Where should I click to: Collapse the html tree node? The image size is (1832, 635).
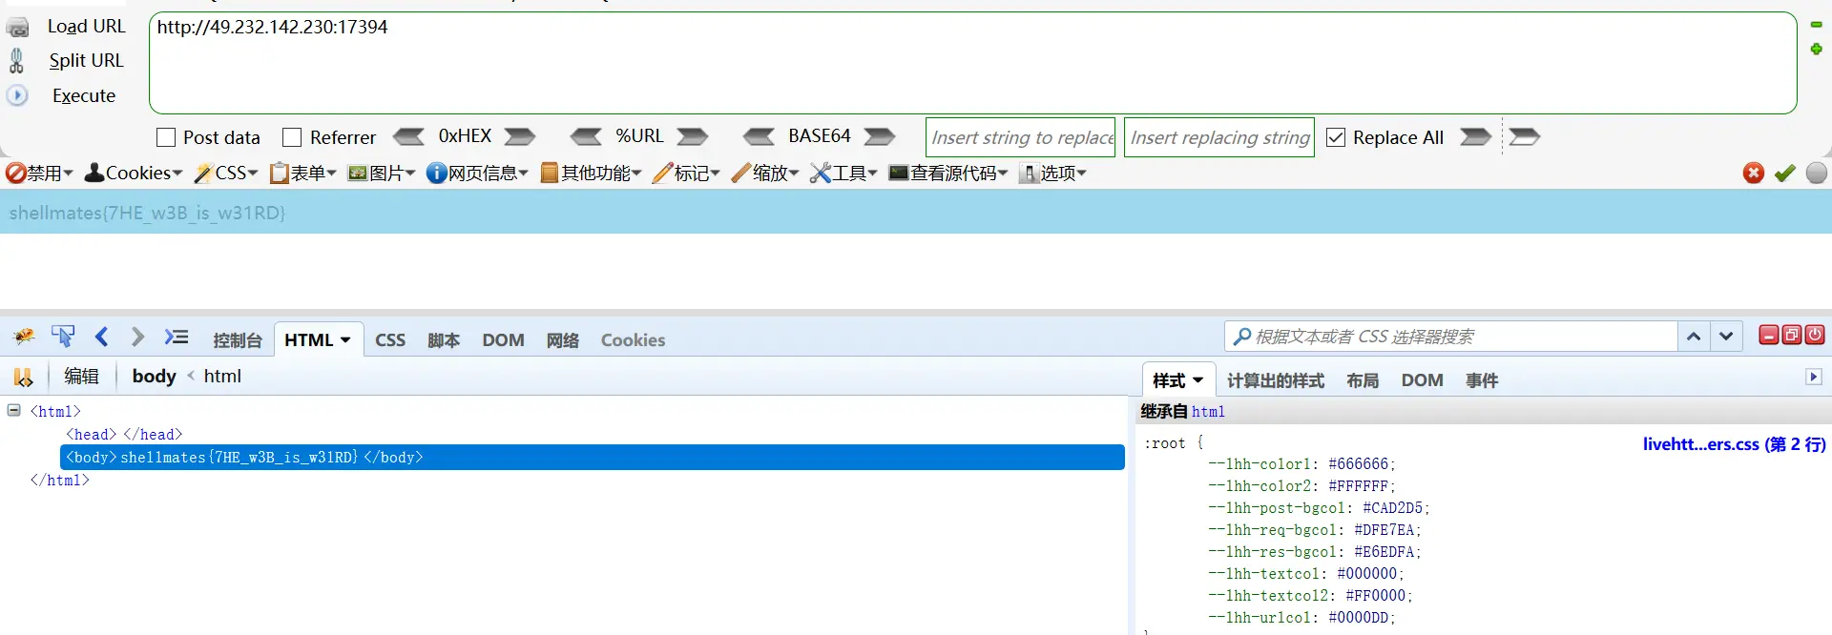pyautogui.click(x=14, y=410)
